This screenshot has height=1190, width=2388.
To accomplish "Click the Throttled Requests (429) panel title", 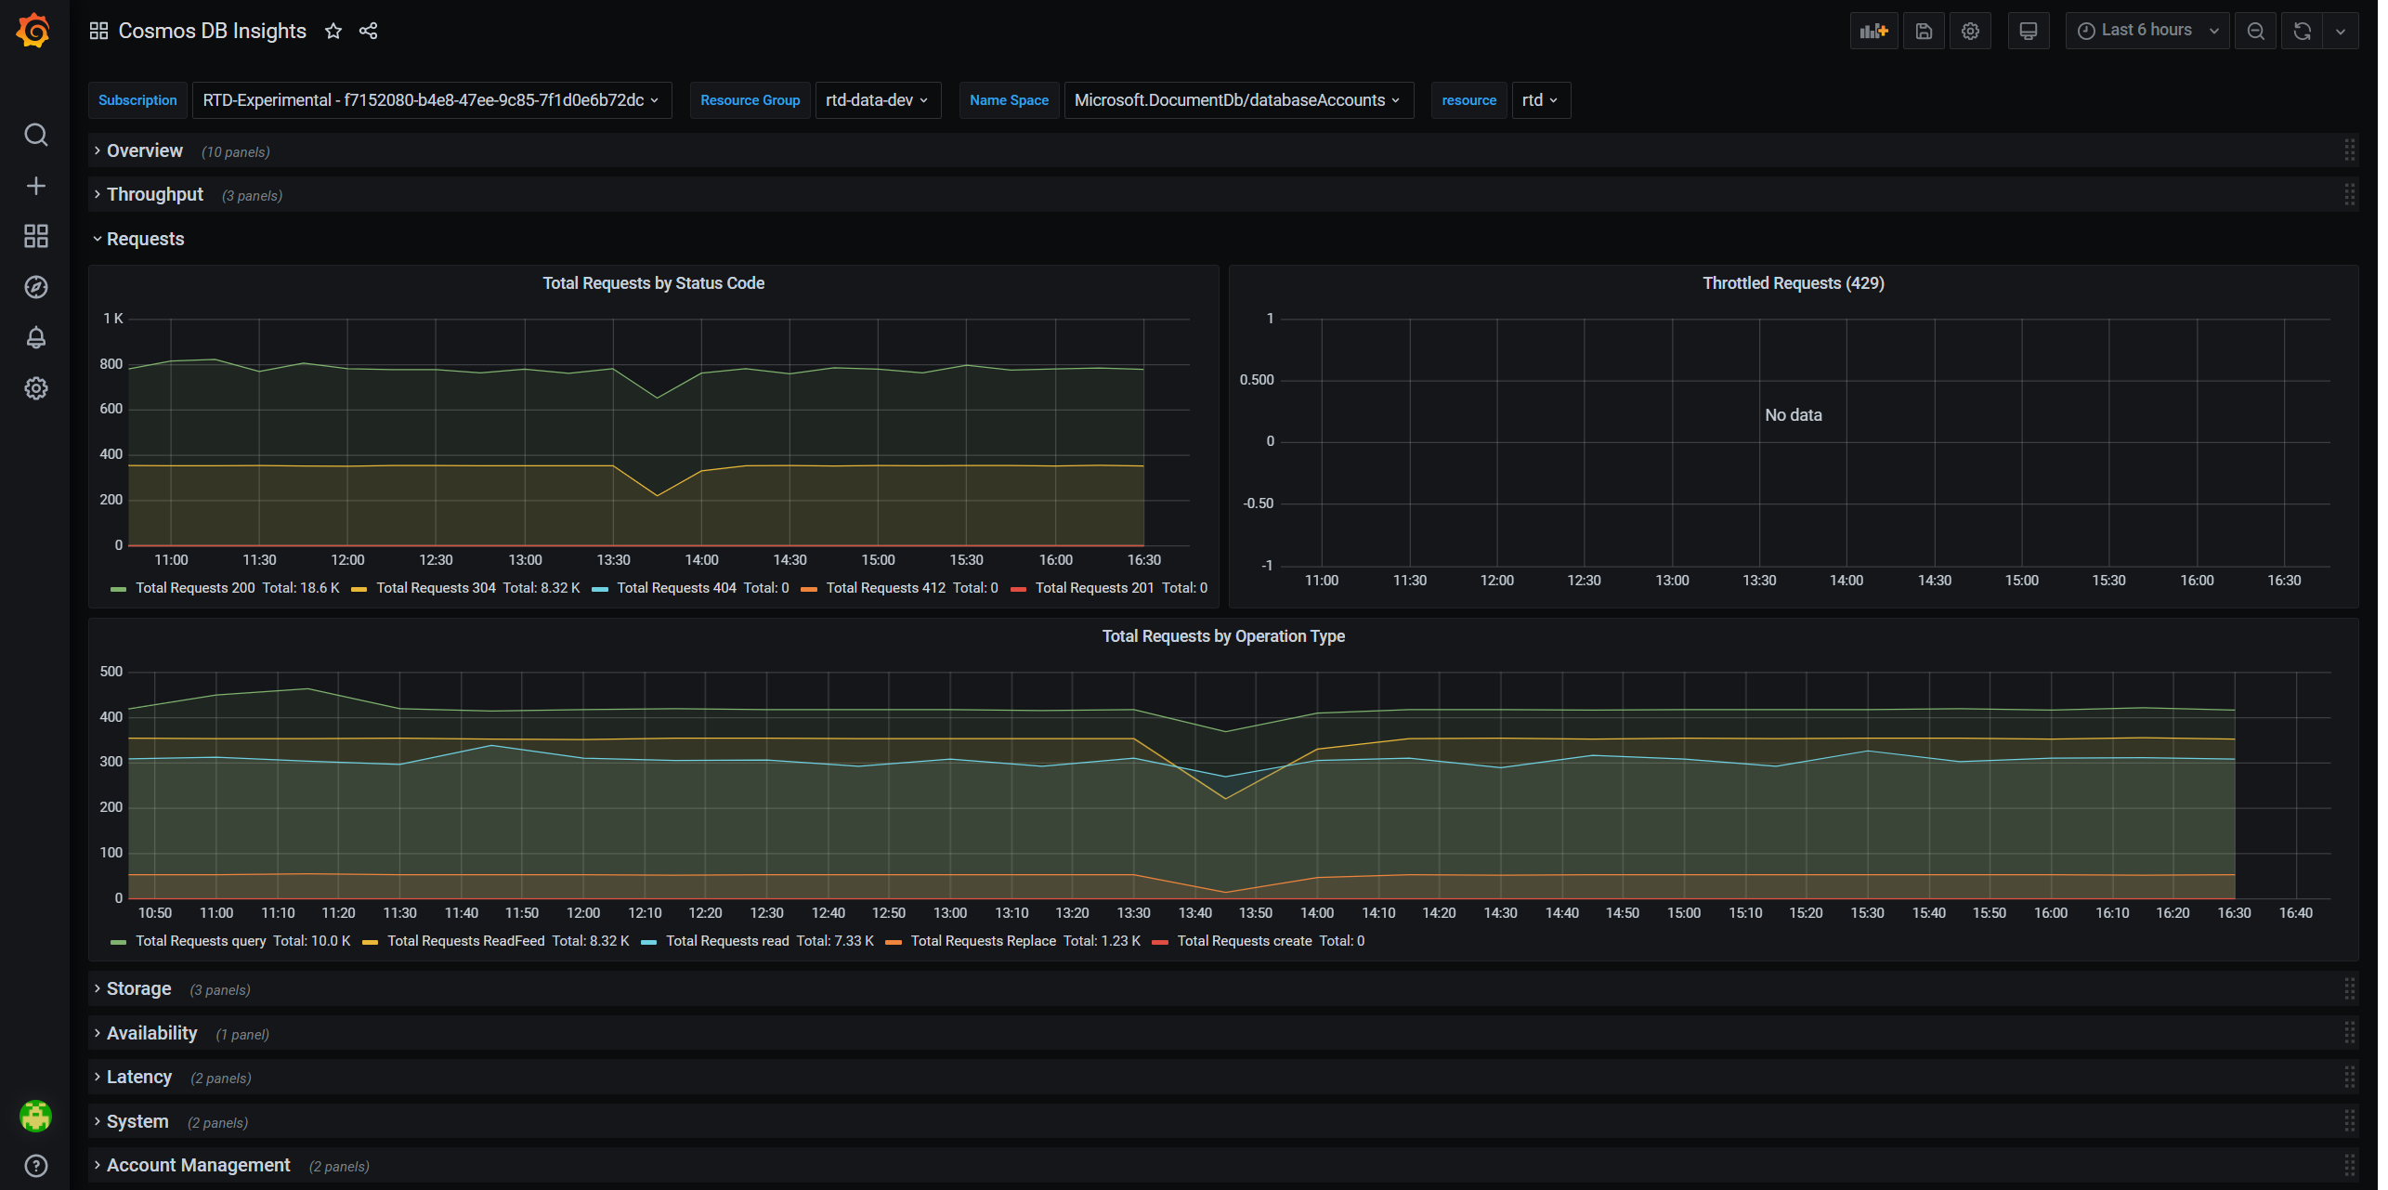I will coord(1793,283).
